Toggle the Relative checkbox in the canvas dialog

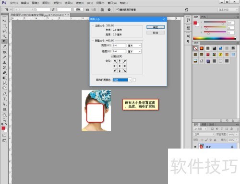(112, 56)
